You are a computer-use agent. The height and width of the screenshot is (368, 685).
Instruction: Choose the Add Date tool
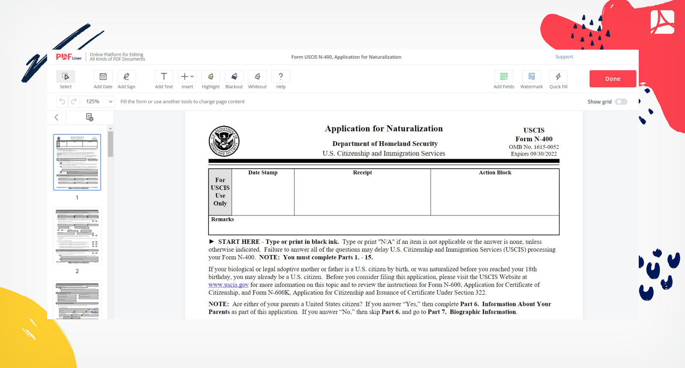point(103,80)
